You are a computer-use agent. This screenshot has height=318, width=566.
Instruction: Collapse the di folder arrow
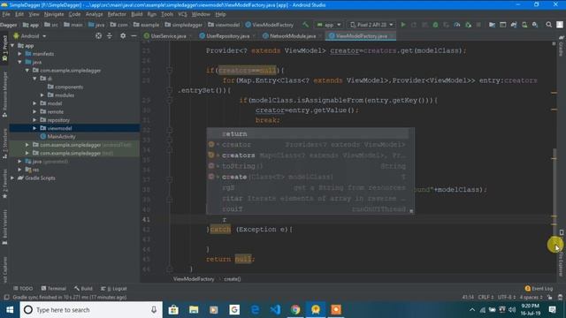35,79
